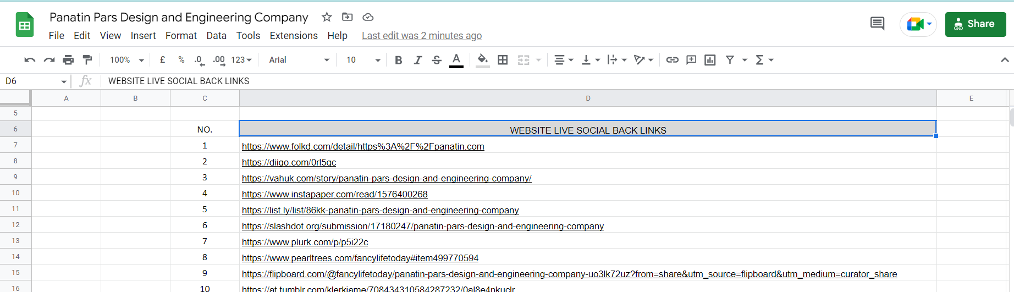1014x292 pixels.
Task: Open the comment history icon
Action: pyautogui.click(x=877, y=24)
